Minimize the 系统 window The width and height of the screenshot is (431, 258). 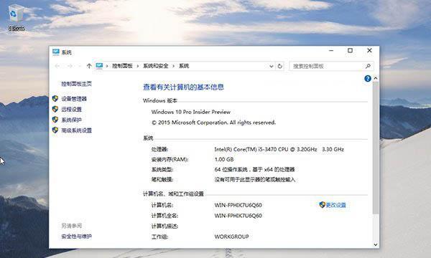click(x=331, y=51)
